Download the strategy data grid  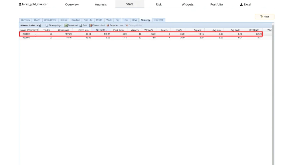tap(66, 25)
